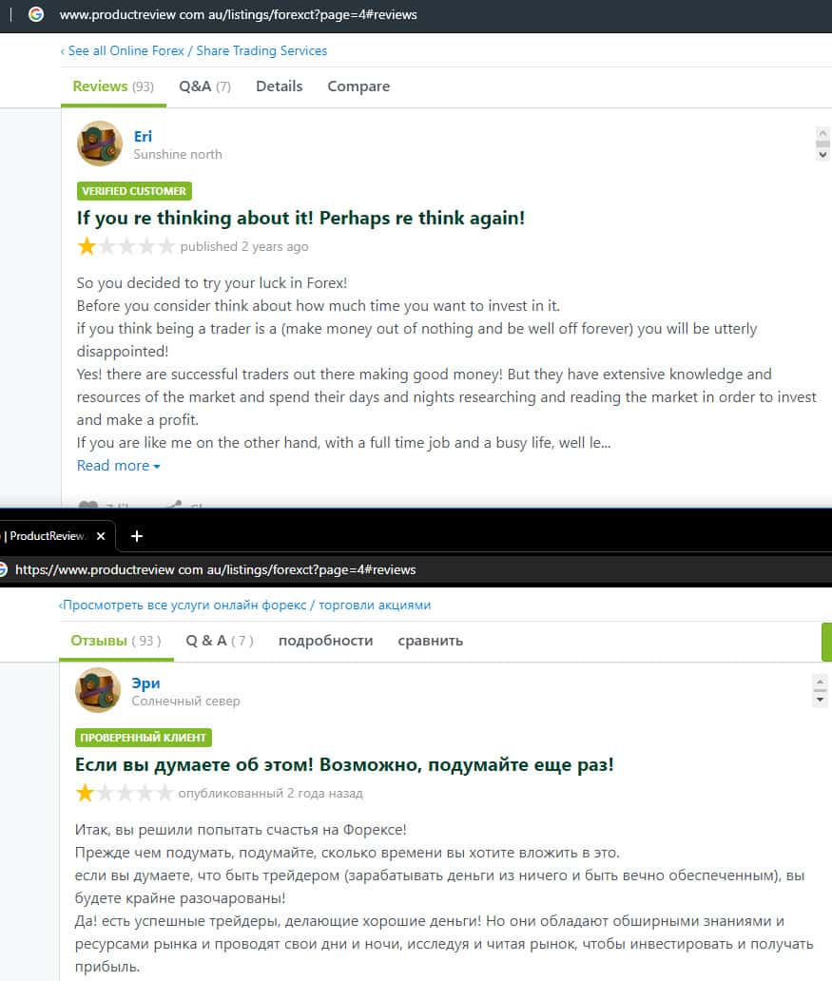Open Эри's profile avatar image
This screenshot has height=981, width=832.
click(x=98, y=690)
